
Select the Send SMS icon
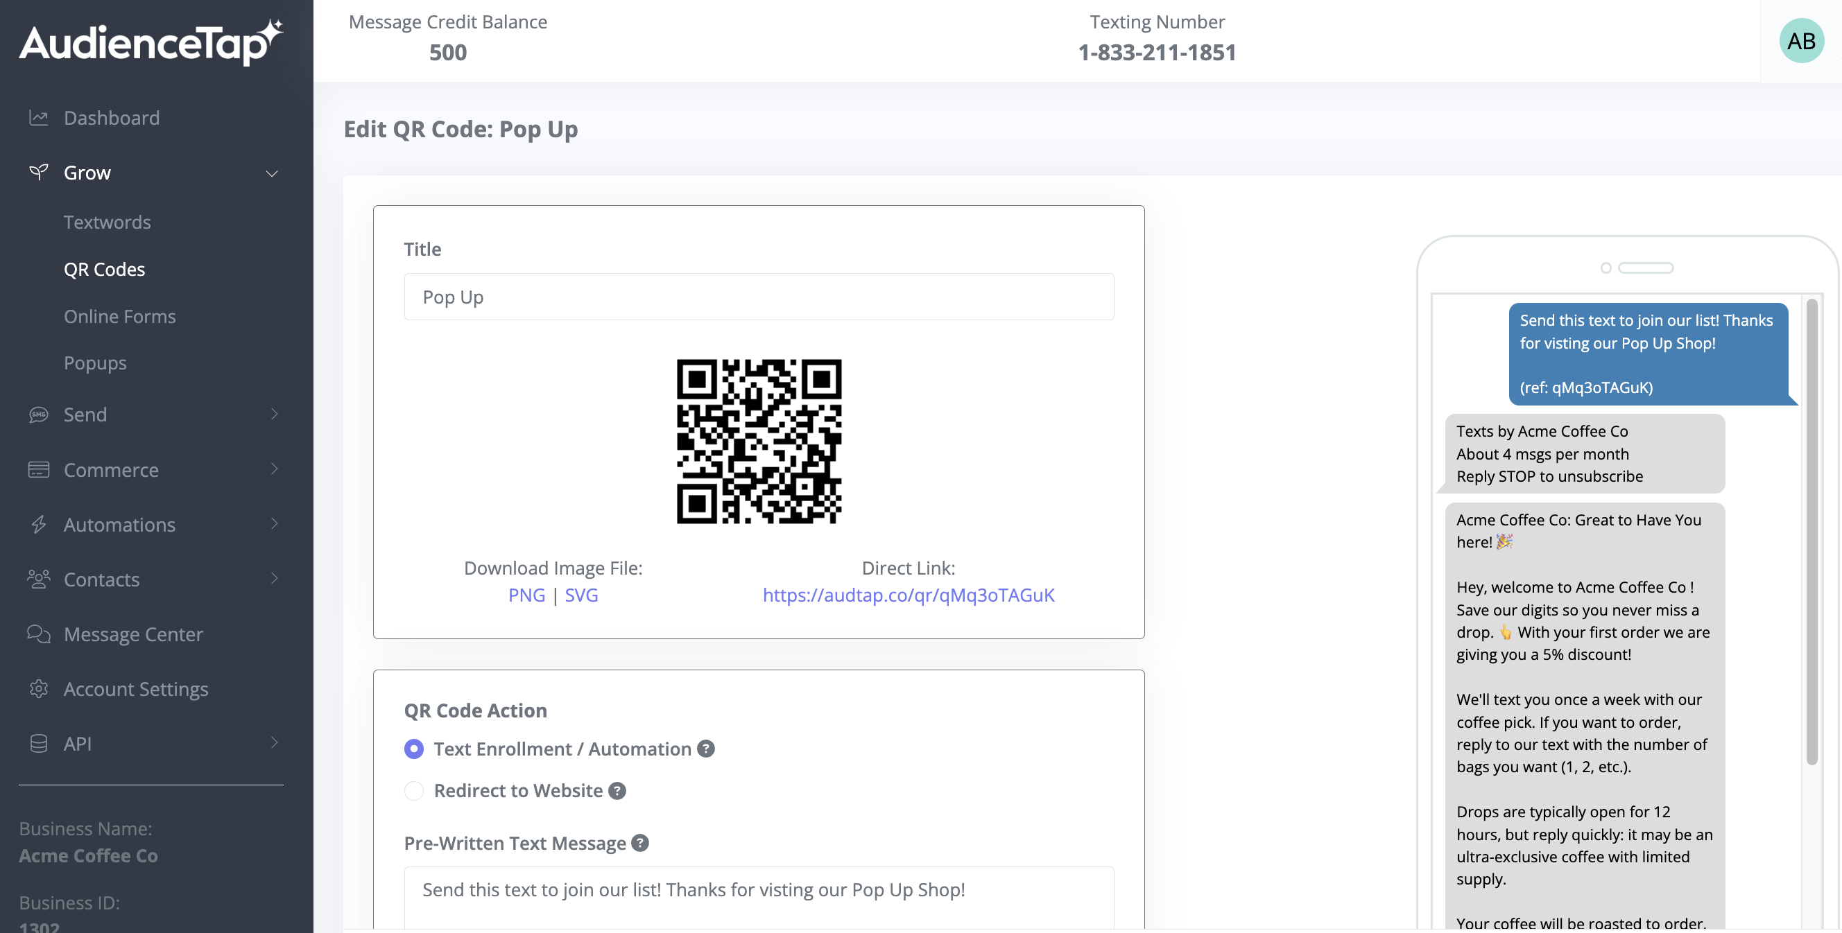(x=39, y=415)
